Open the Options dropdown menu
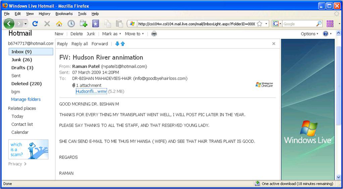The height and width of the screenshot is (189, 343). tap(309, 34)
